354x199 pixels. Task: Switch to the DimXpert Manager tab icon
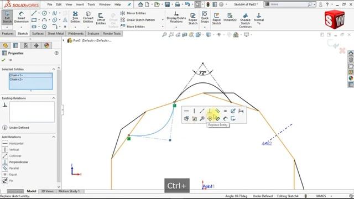pos(36,45)
